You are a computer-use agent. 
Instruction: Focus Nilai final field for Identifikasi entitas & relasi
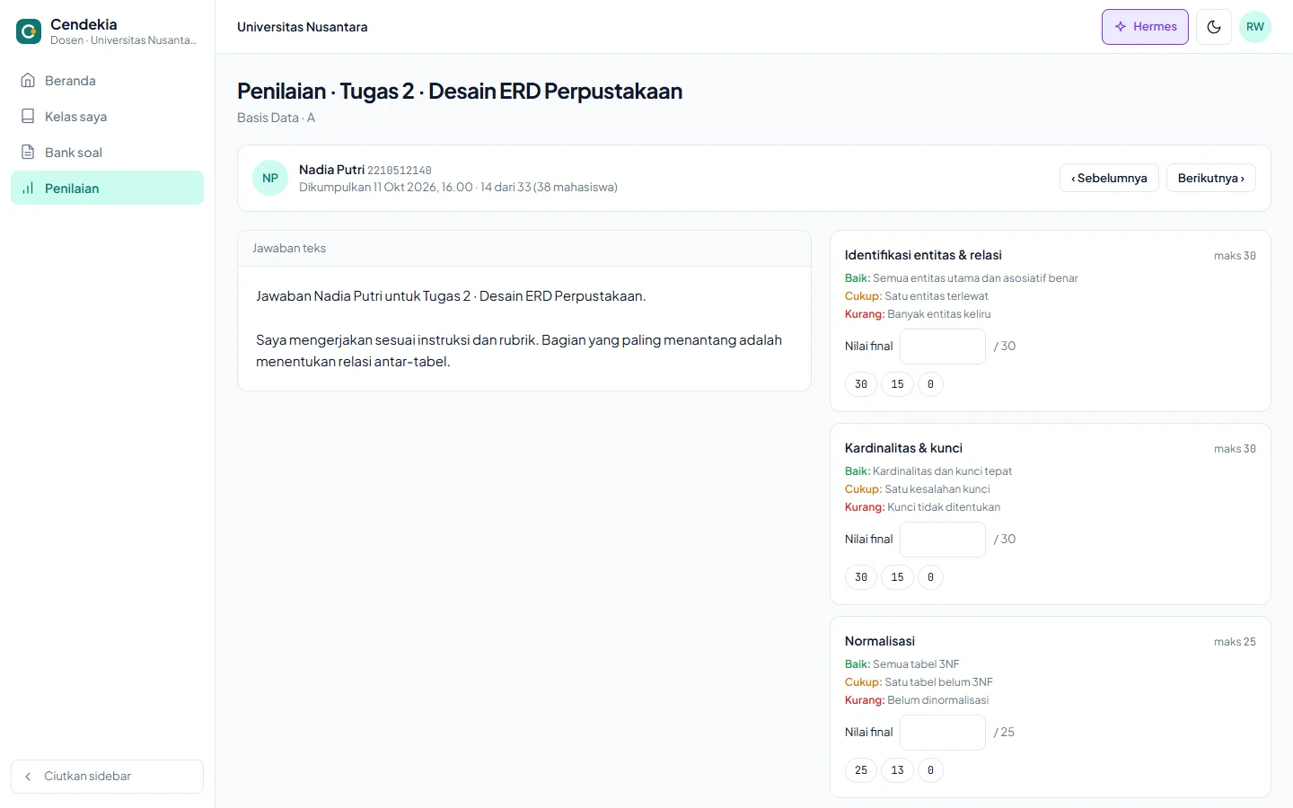tap(943, 347)
